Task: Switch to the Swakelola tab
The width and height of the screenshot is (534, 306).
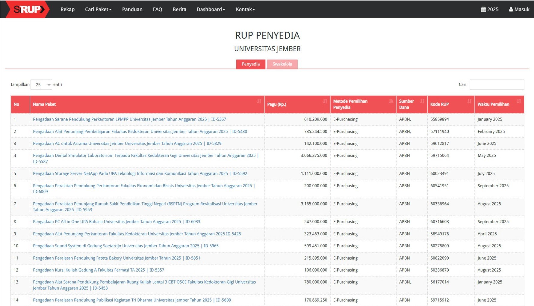Action: 282,64
